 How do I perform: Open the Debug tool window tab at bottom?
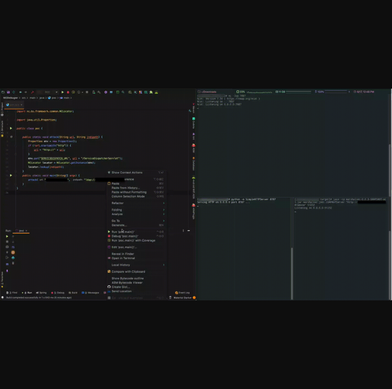(59, 293)
